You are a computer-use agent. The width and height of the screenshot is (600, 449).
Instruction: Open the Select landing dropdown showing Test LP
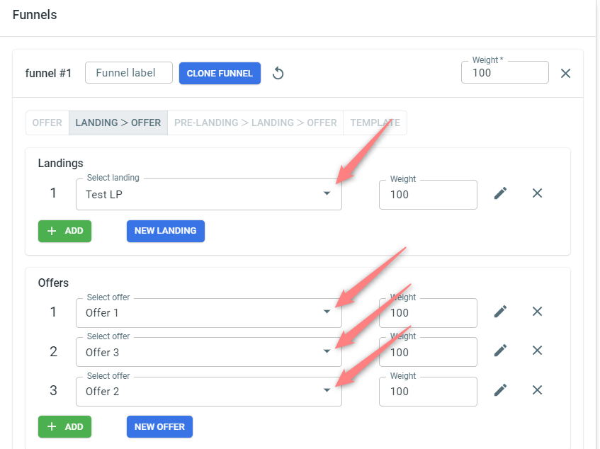click(x=209, y=194)
